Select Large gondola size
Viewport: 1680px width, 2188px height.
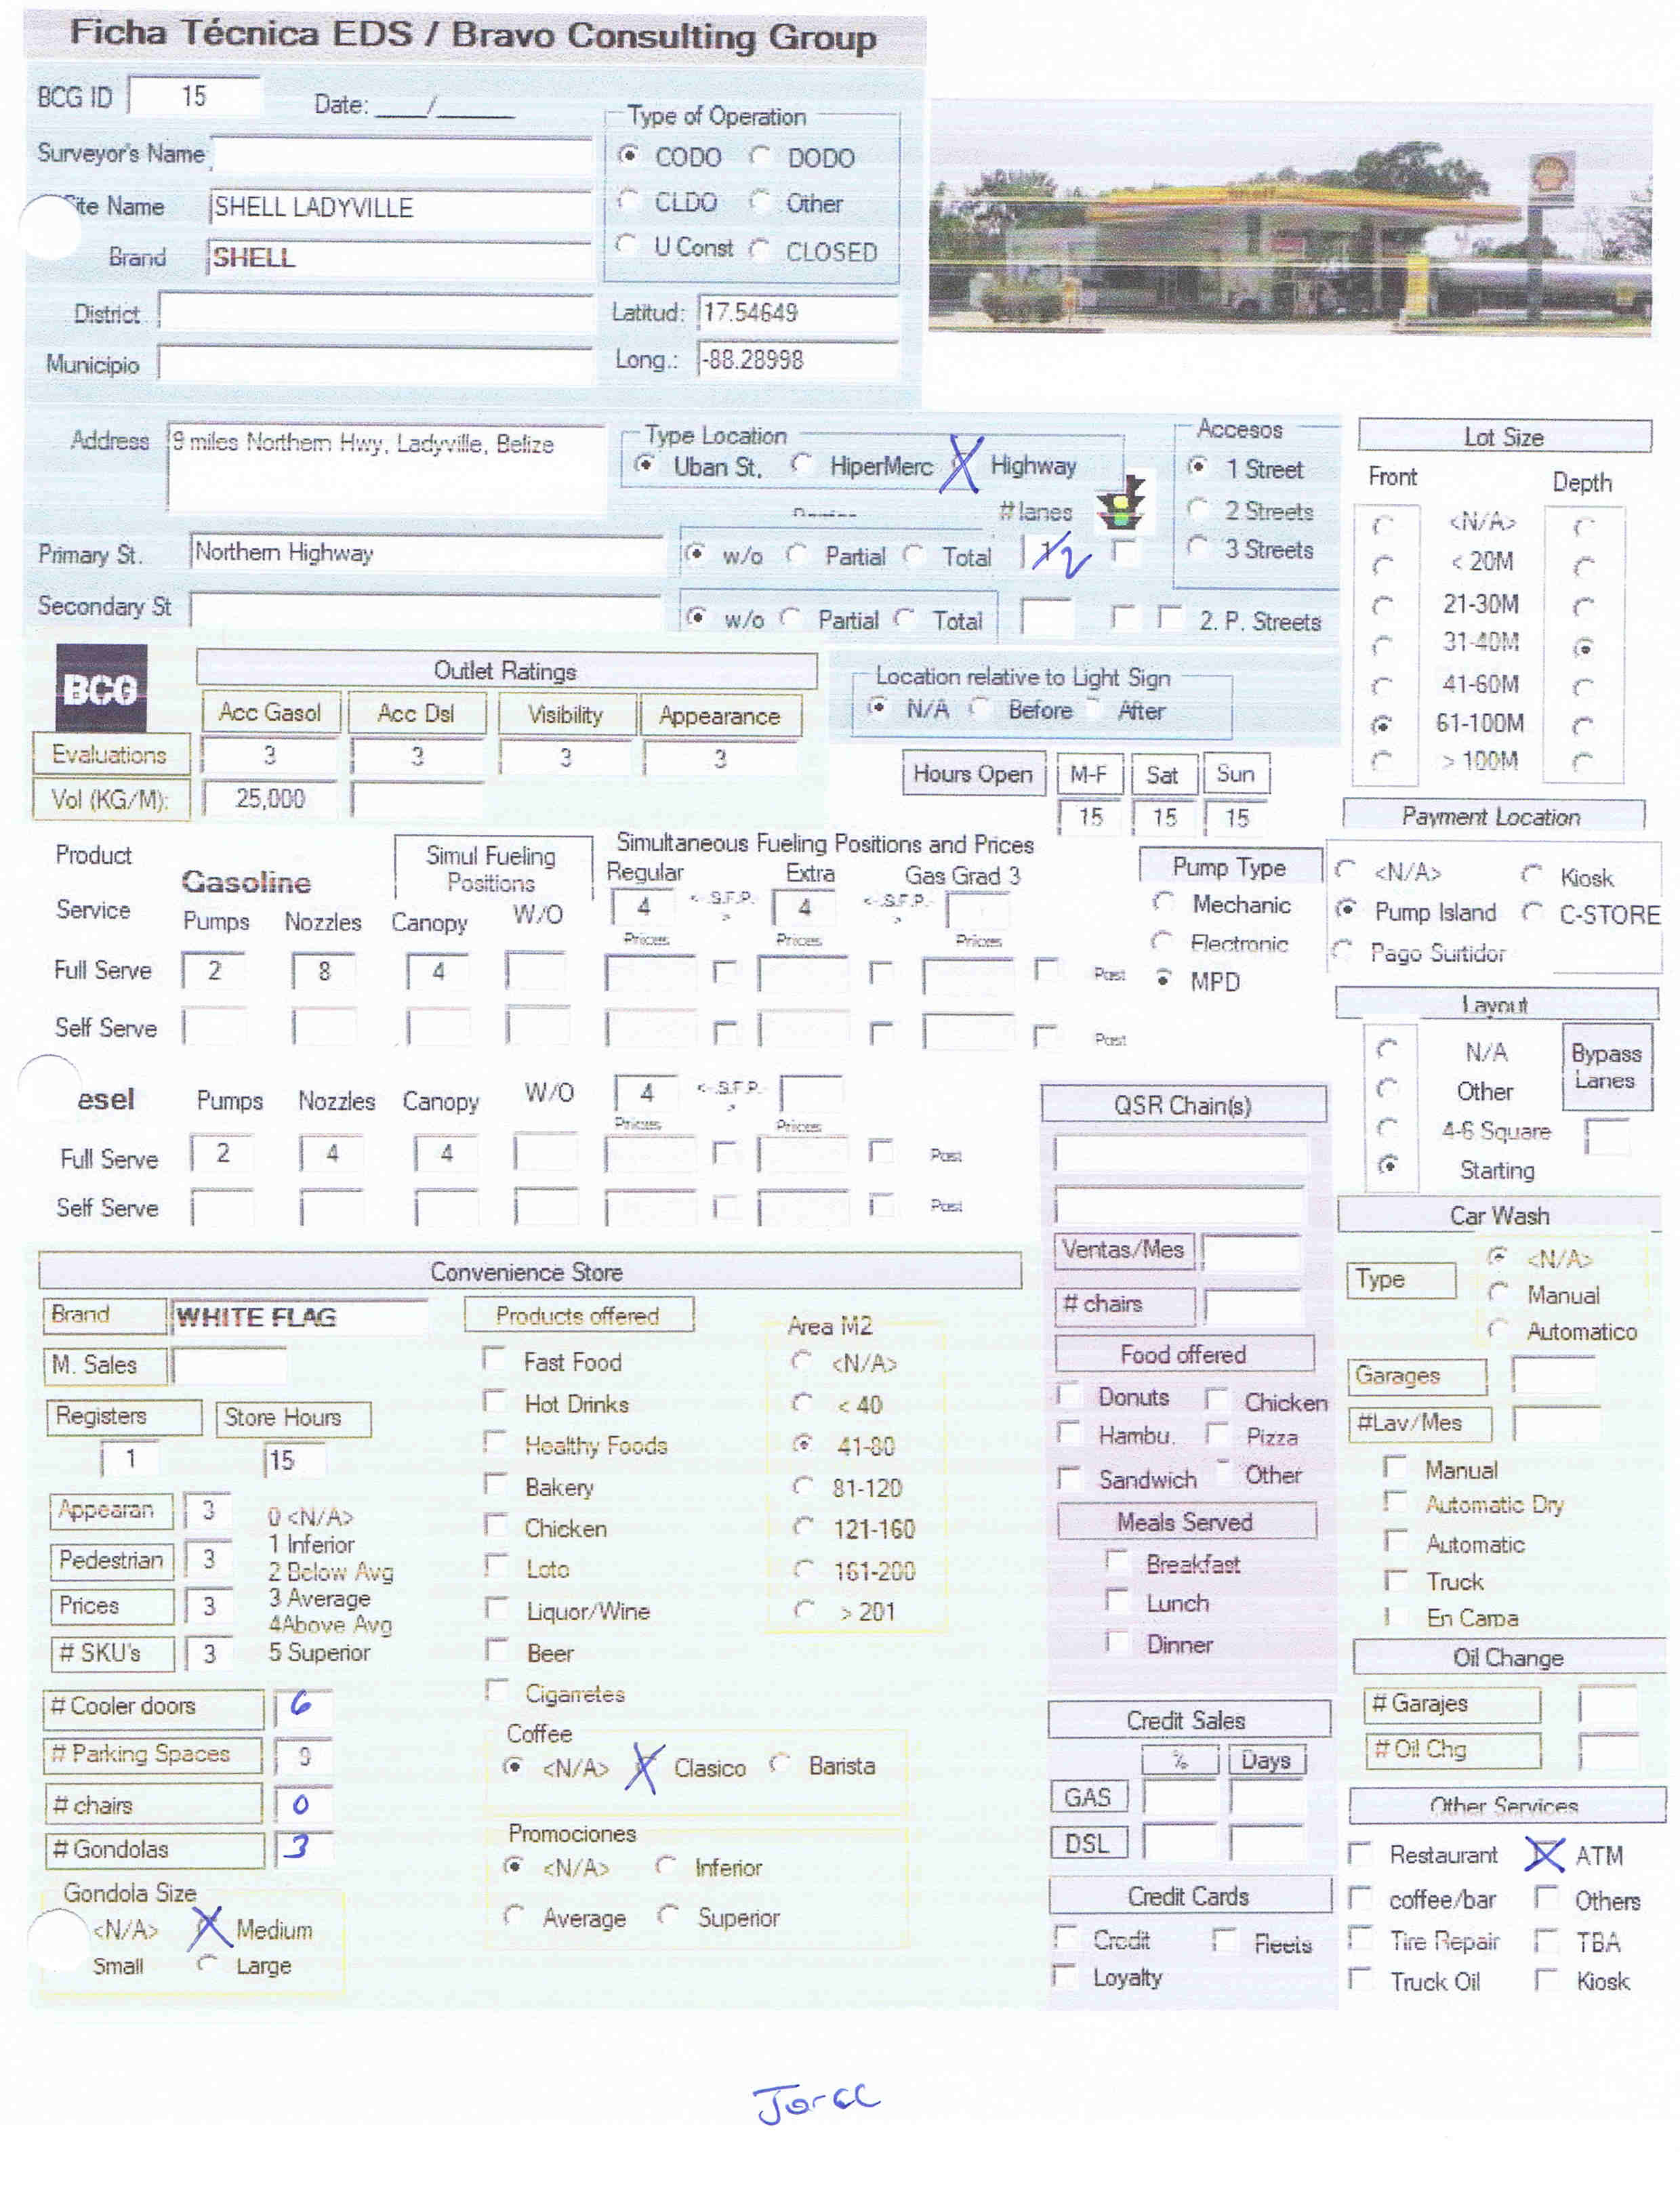pos(207,1964)
